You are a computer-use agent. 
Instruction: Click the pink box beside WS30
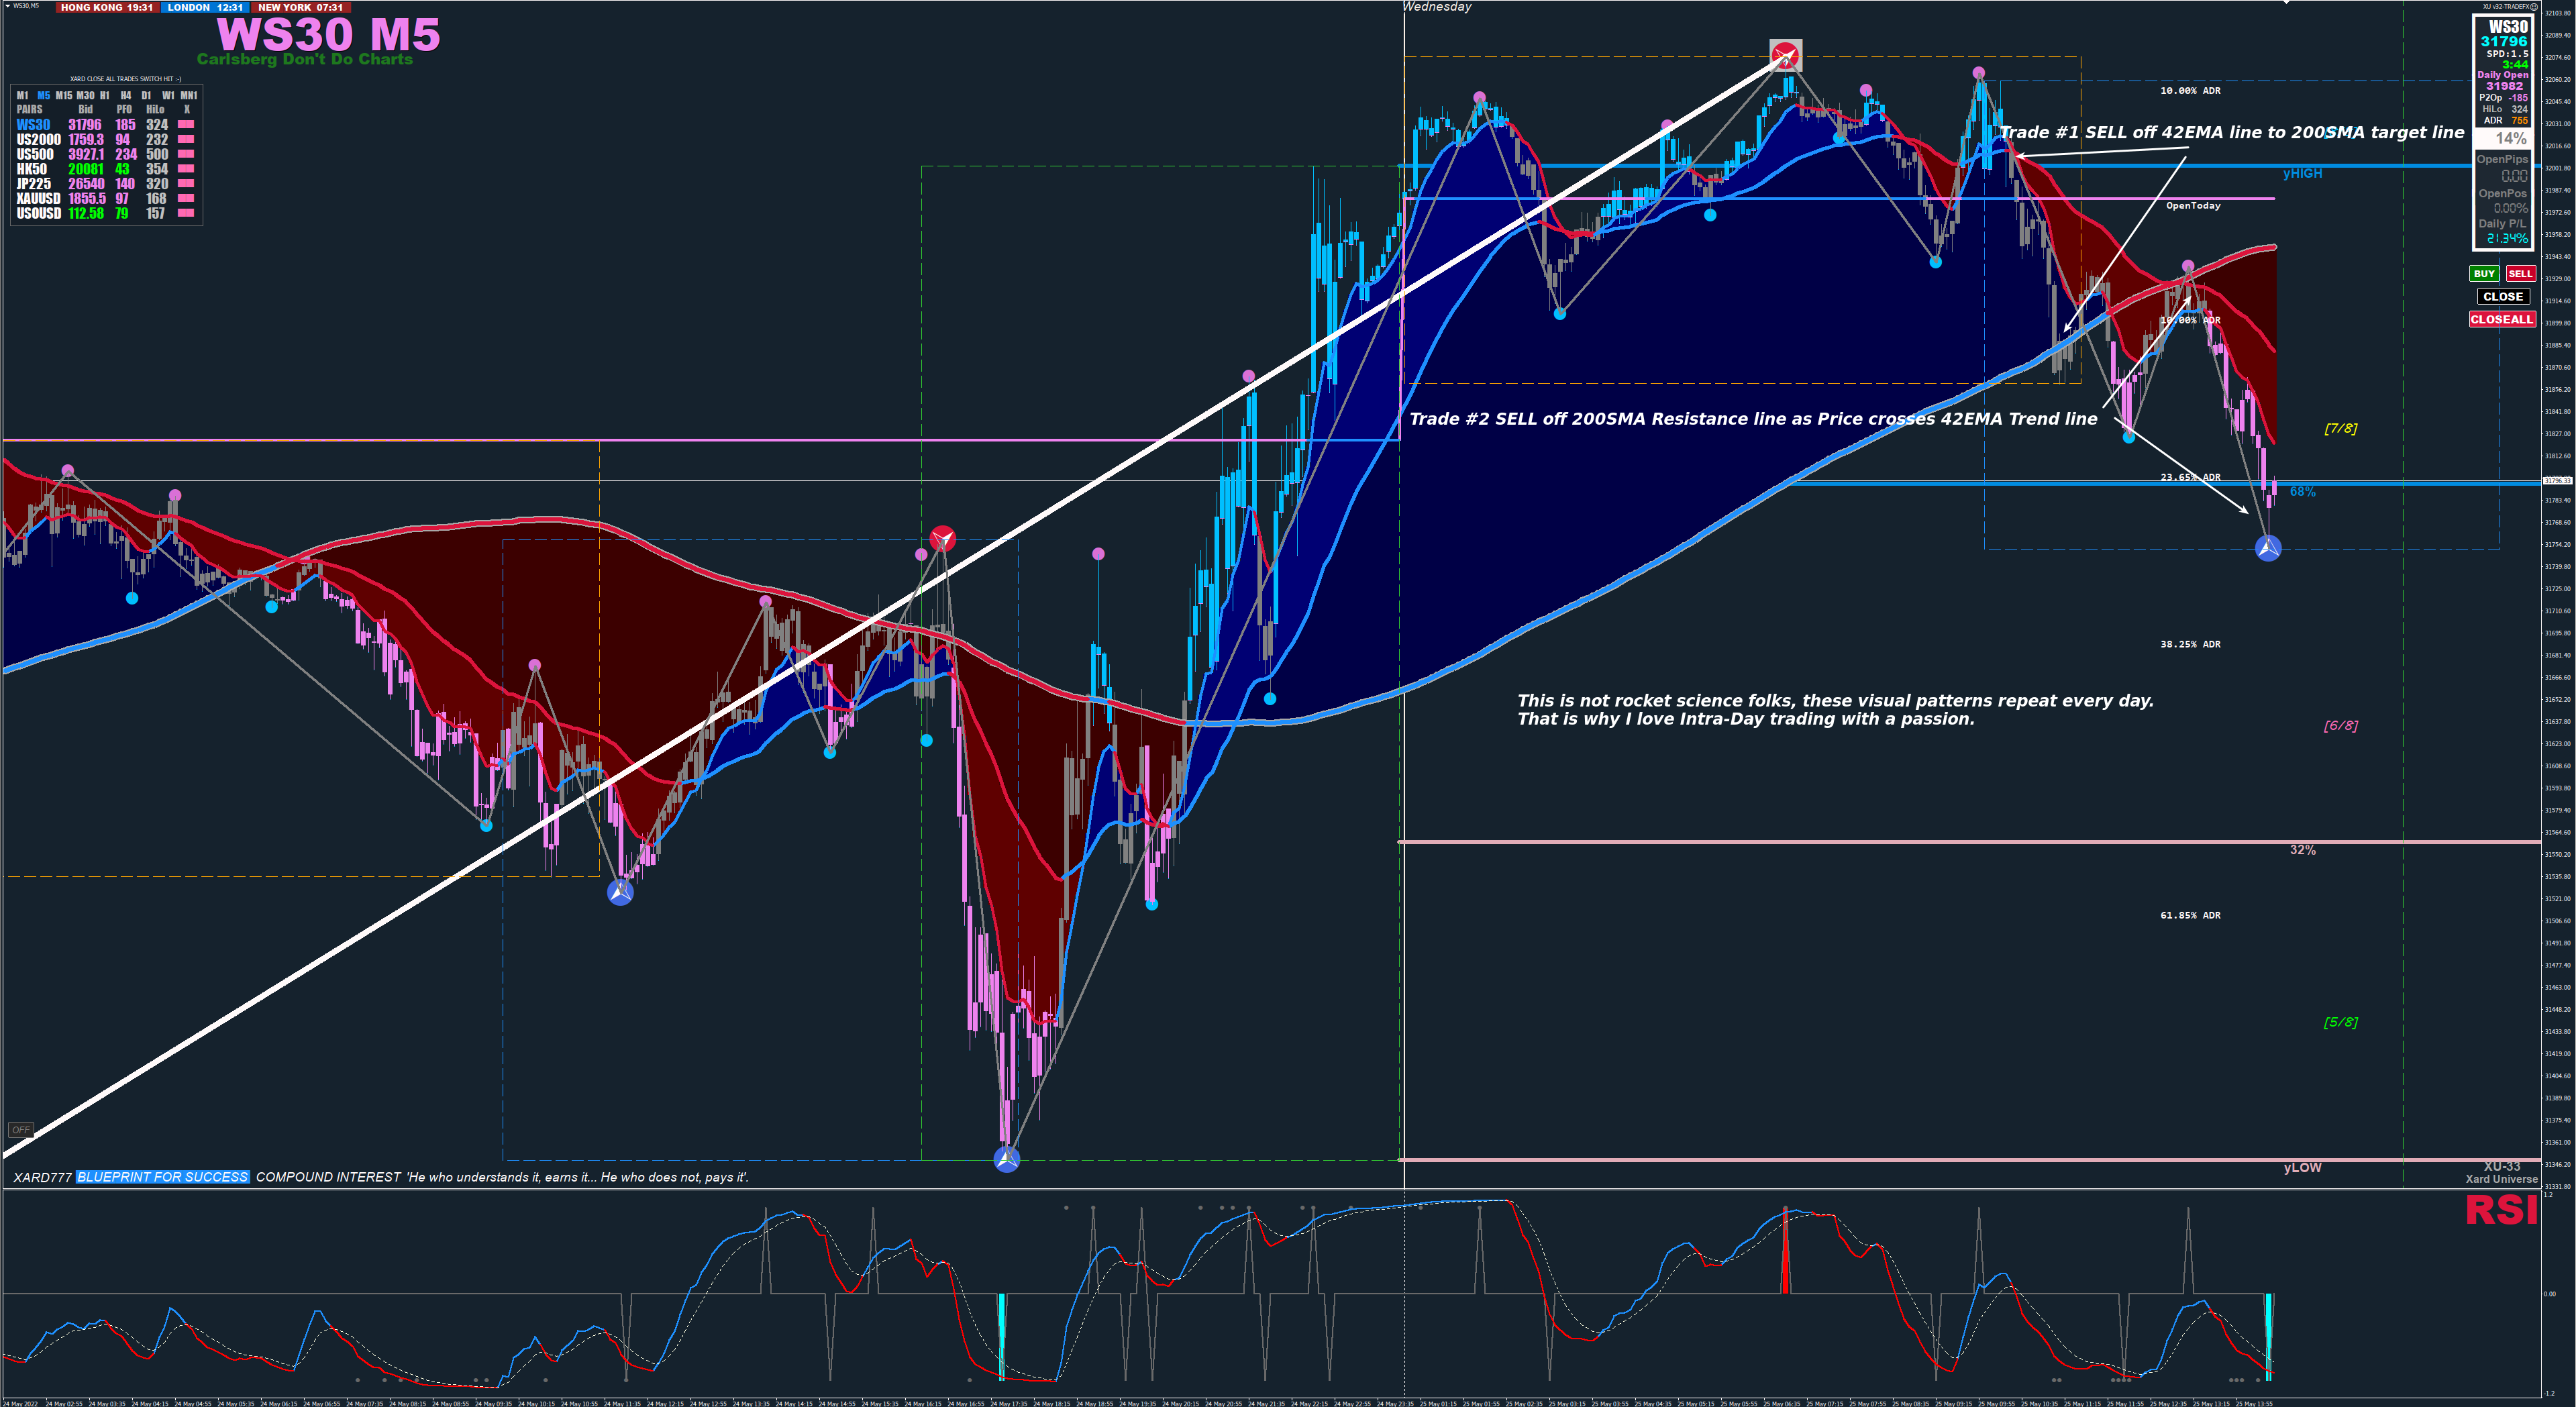[186, 125]
